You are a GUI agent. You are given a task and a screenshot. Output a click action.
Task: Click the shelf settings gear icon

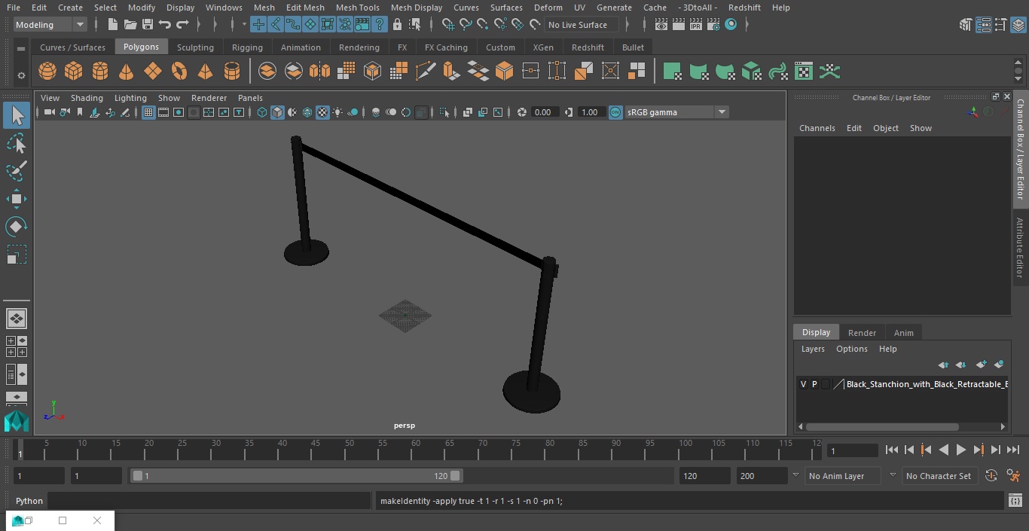pyautogui.click(x=21, y=75)
